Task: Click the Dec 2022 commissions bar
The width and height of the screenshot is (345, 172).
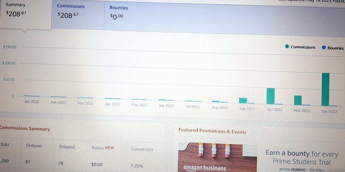Action: point(325,89)
